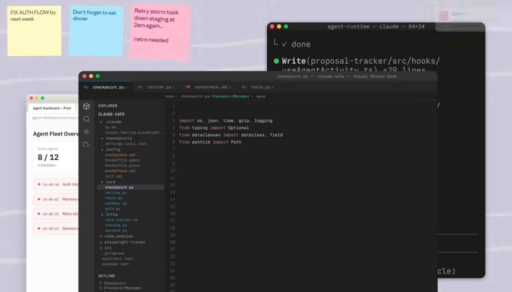The height and width of the screenshot is (292, 512).
Task: Click the core breadcrumb segment
Action: (169, 96)
